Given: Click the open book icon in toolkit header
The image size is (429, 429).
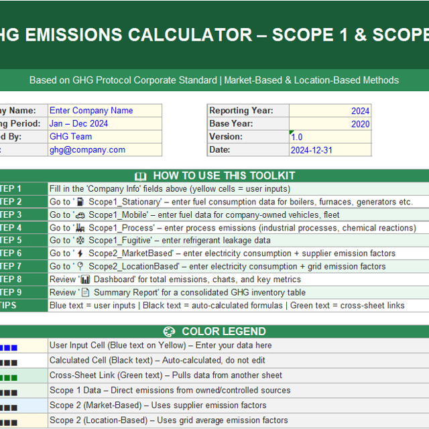Looking at the screenshot, I should 140,176.
